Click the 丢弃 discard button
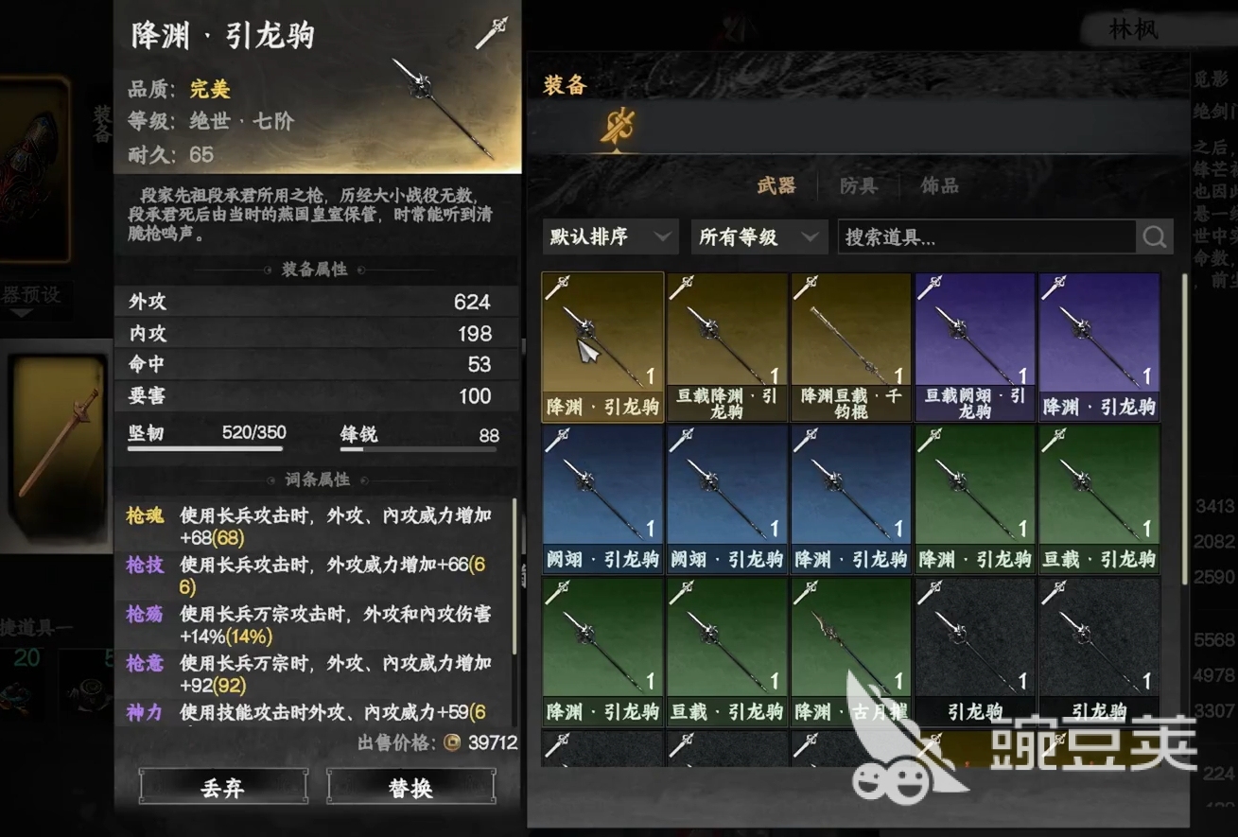Viewport: 1238px width, 837px height. pyautogui.click(x=223, y=787)
